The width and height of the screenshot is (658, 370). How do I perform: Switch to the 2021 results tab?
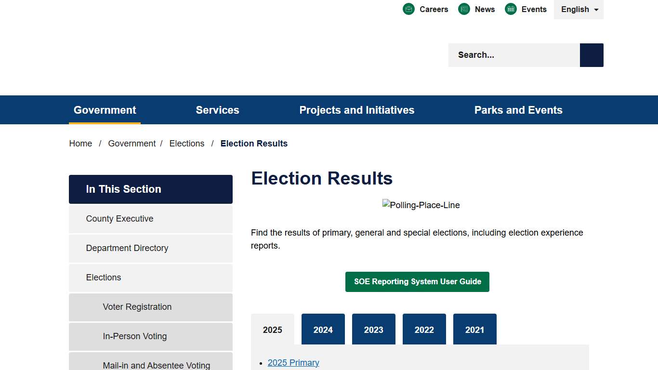(474, 330)
